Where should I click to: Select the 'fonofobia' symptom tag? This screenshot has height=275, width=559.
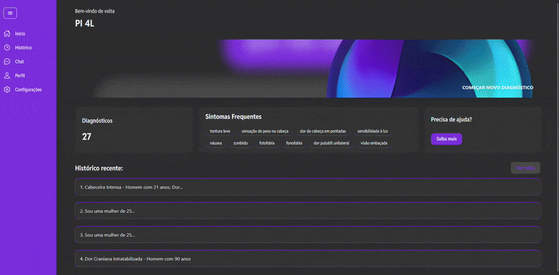click(294, 143)
